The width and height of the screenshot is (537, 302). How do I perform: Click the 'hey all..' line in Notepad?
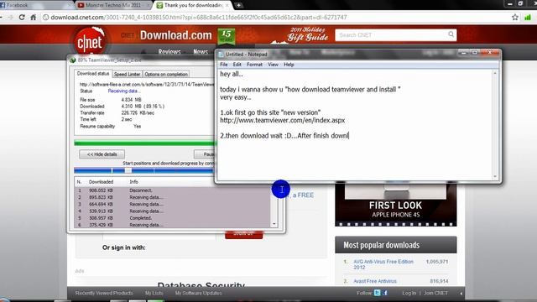pyautogui.click(x=232, y=74)
